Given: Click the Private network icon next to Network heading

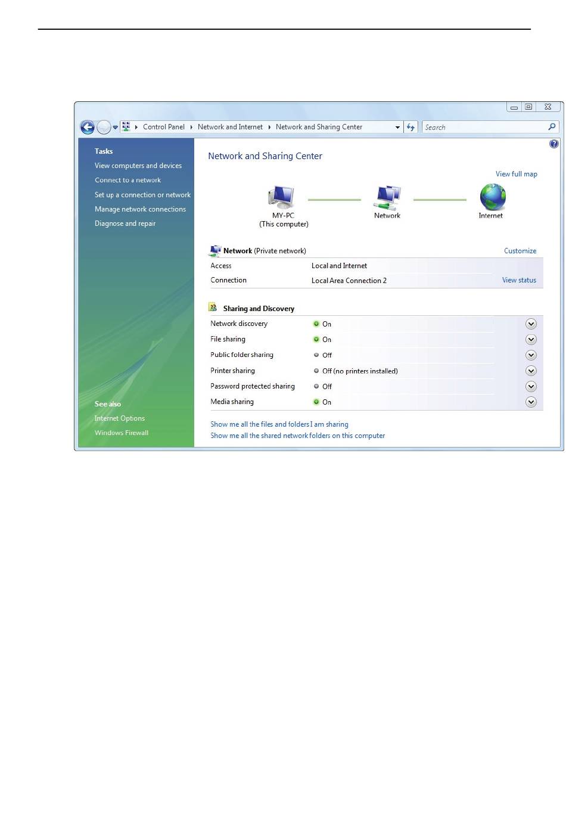Looking at the screenshot, I should (x=215, y=250).
